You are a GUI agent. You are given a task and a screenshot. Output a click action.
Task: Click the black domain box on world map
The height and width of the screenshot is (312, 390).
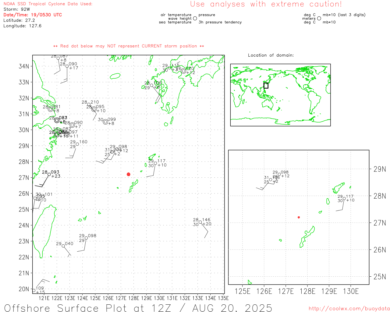pos(266,86)
